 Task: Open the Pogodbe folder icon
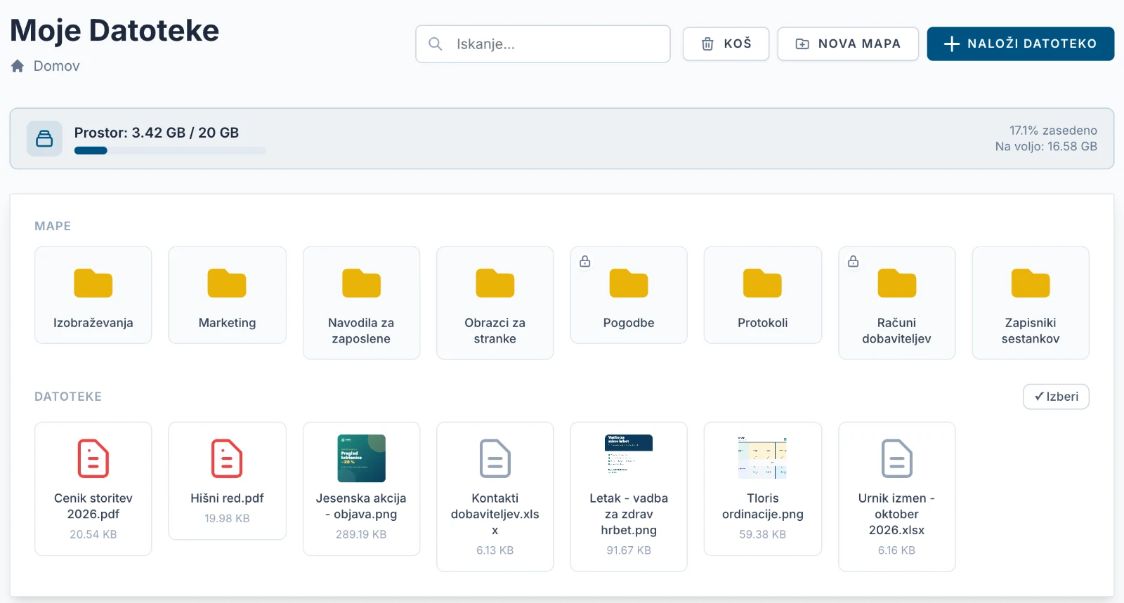[x=629, y=283]
